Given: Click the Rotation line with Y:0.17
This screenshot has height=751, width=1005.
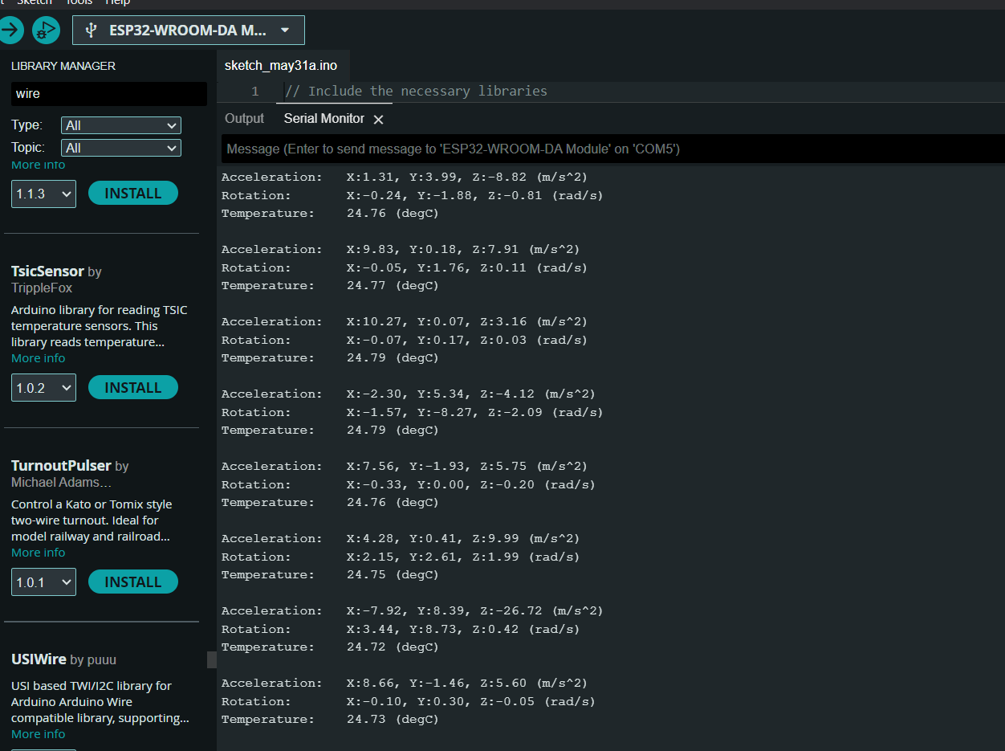Looking at the screenshot, I should 404,340.
